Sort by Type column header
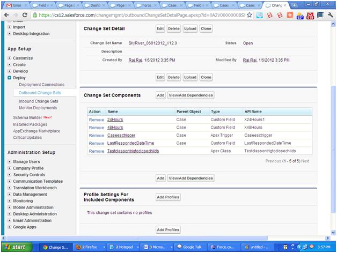This screenshot has width=337, height=253. click(215, 111)
